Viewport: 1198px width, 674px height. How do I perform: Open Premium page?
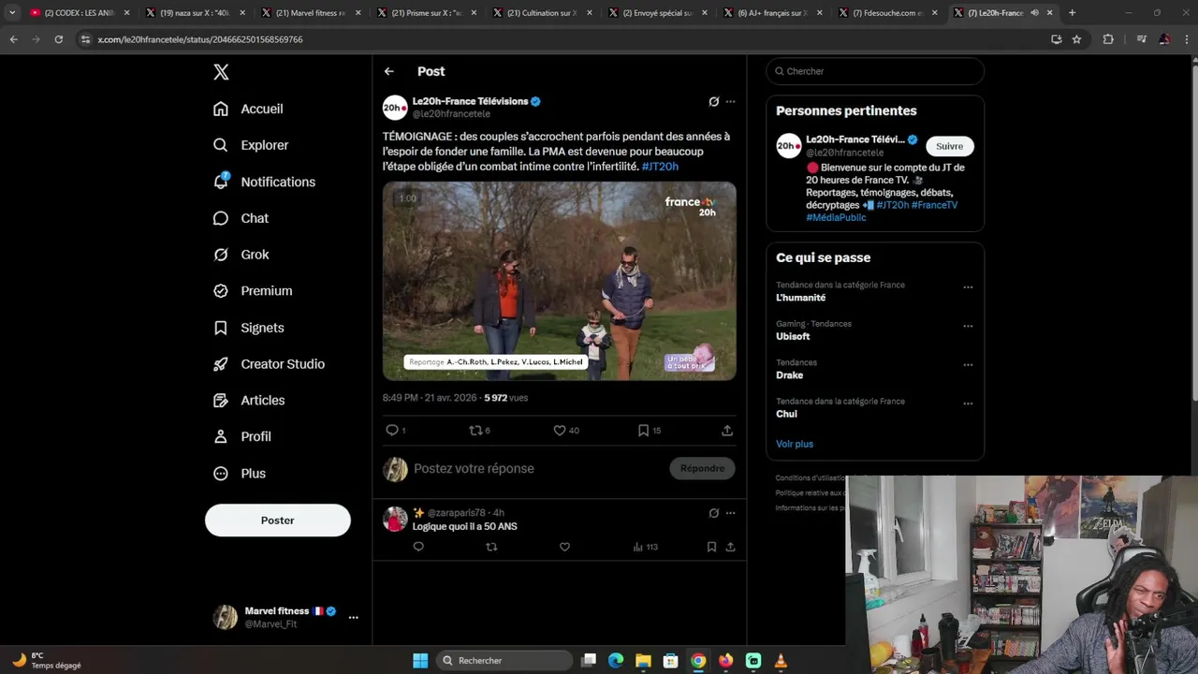click(x=253, y=291)
